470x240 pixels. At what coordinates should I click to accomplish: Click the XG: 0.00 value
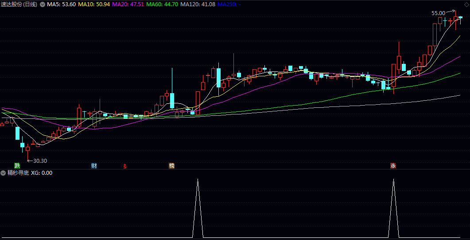click(x=41, y=173)
